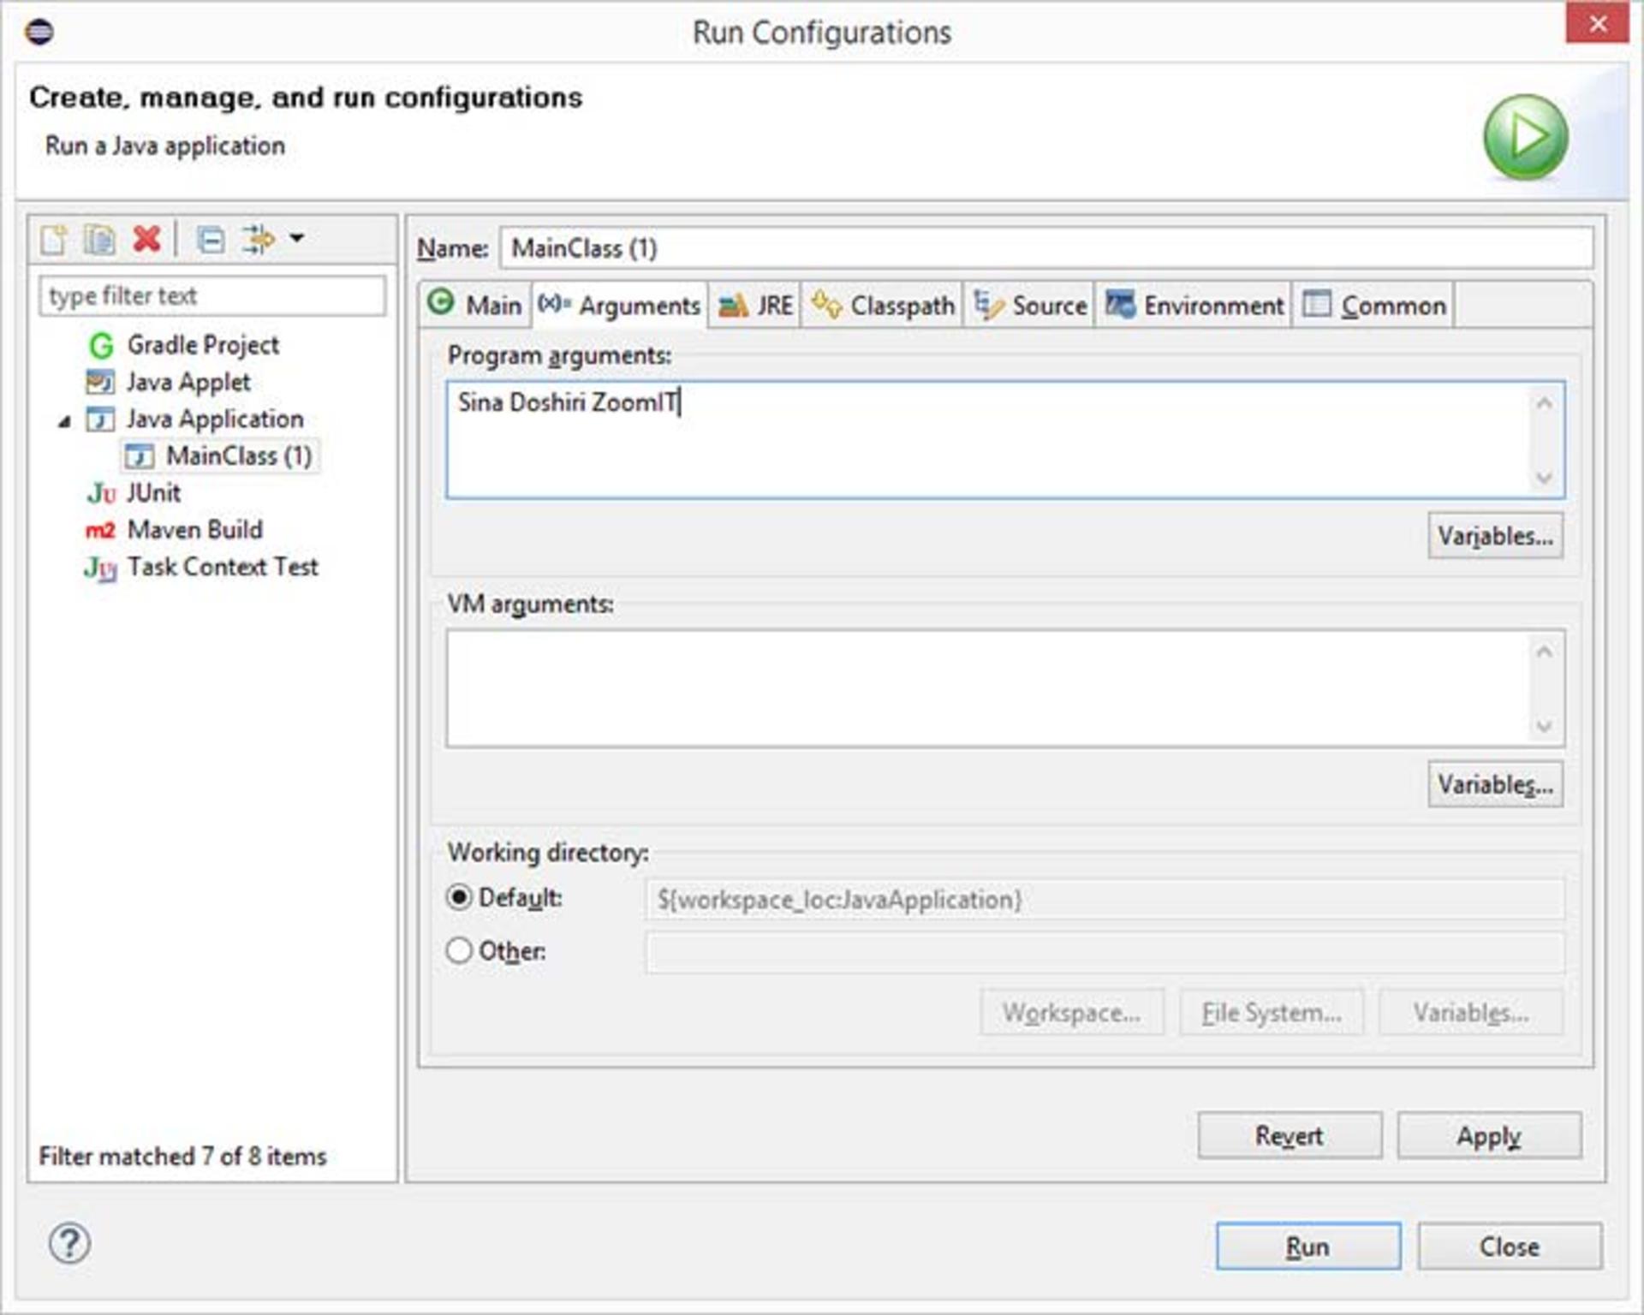Switch to the JRE tab
Viewport: 1644px width, 1315px height.
pos(755,305)
